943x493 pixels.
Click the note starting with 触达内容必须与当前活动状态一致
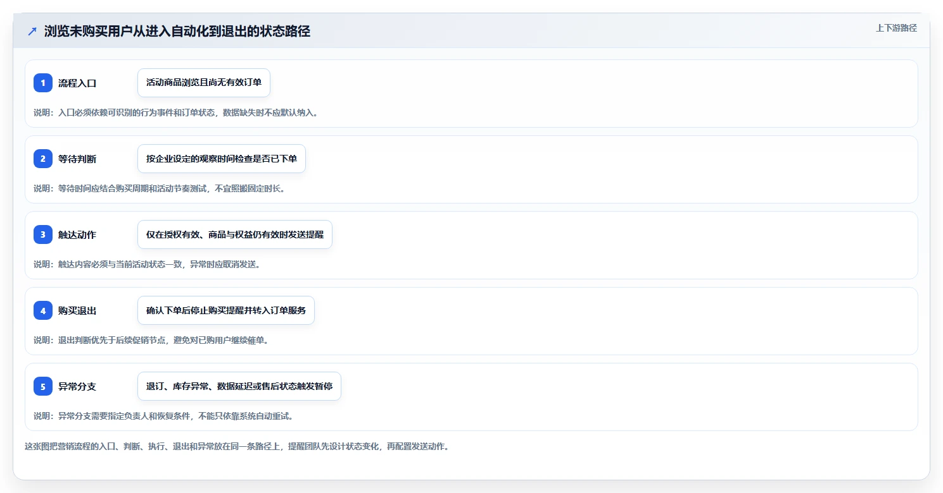click(x=147, y=264)
